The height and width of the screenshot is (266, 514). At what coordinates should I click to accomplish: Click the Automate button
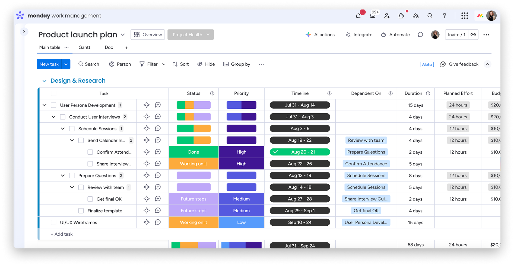(x=395, y=35)
